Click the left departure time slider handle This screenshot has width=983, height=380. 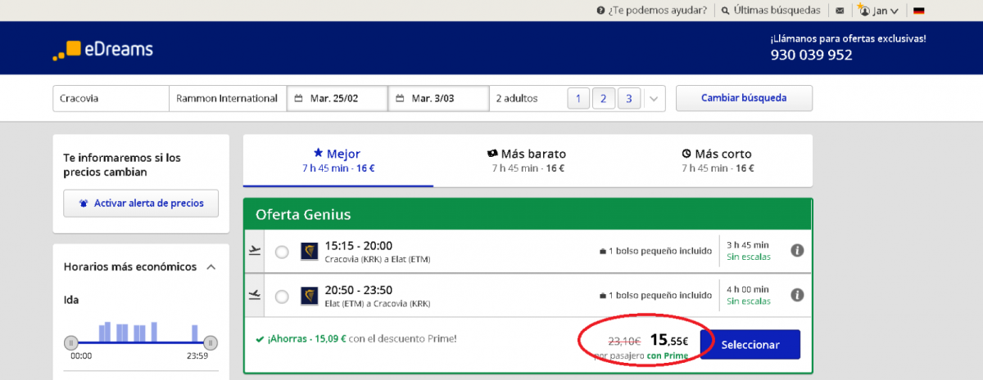(71, 342)
